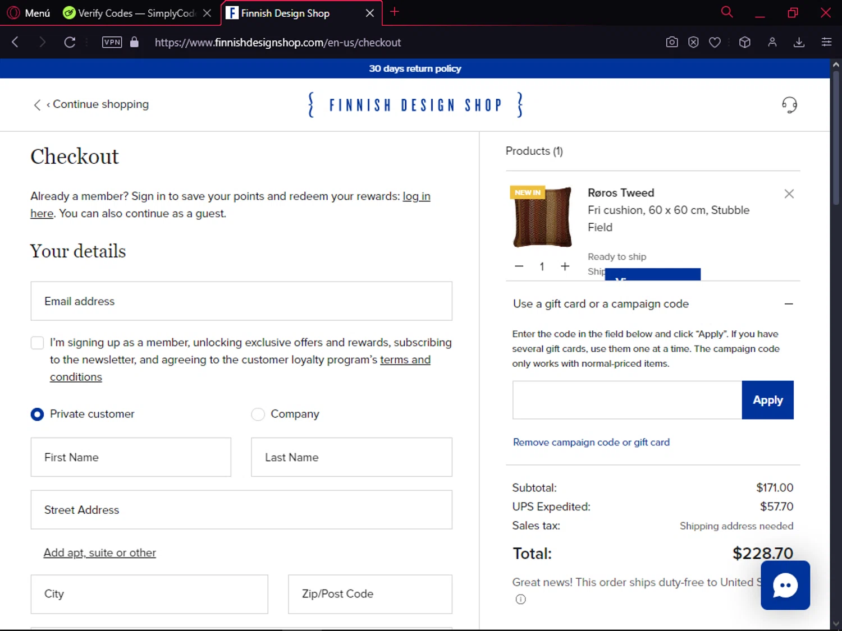This screenshot has width=842, height=631.
Task: Increase cushion quantity with plus
Action: (565, 266)
